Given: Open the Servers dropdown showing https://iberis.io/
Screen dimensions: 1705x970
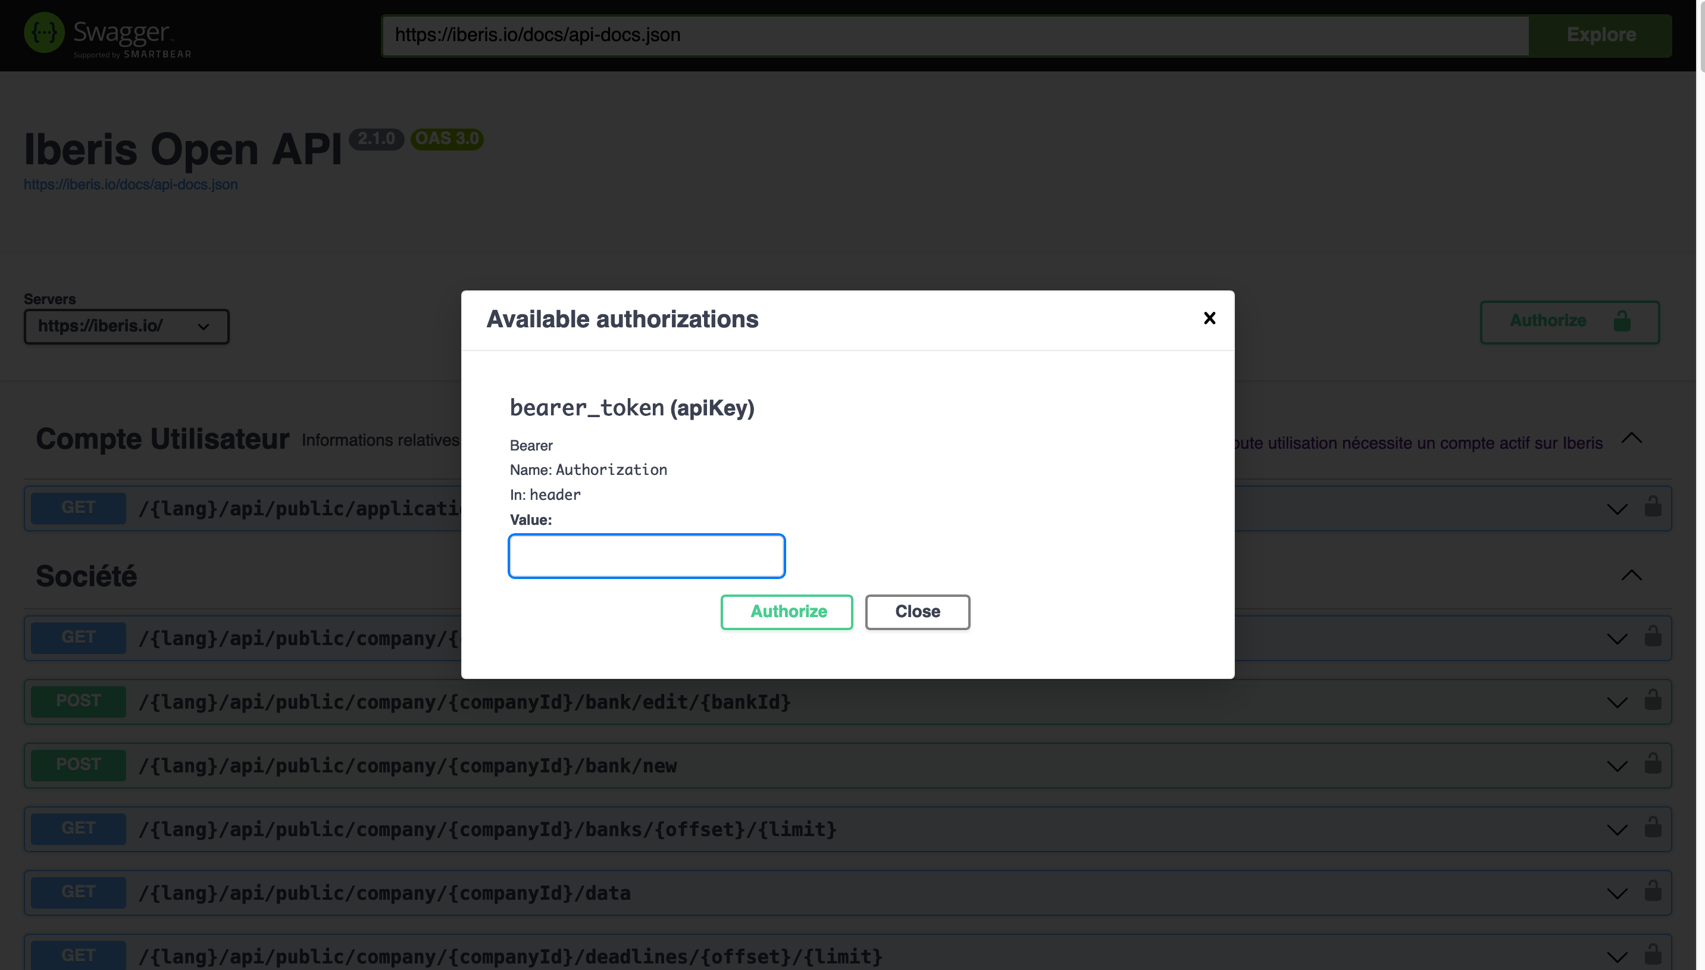Looking at the screenshot, I should 127,327.
